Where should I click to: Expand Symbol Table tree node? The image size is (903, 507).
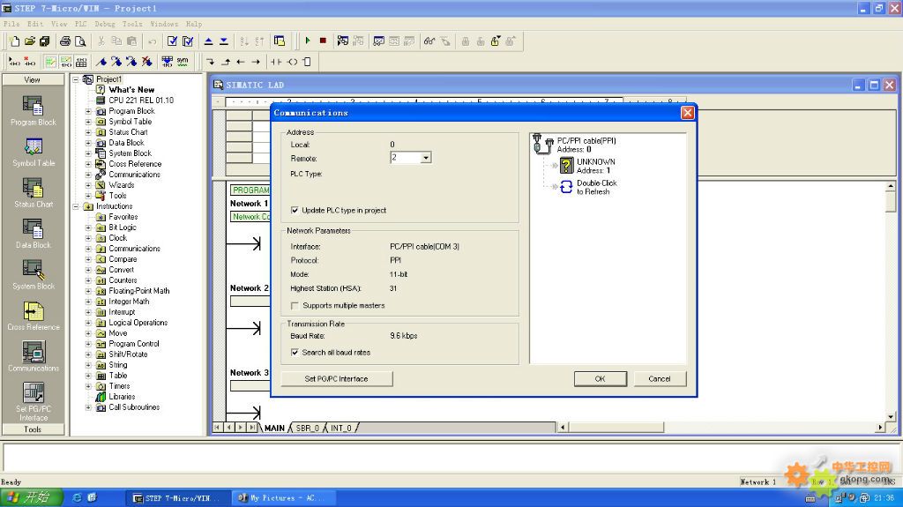coord(88,122)
